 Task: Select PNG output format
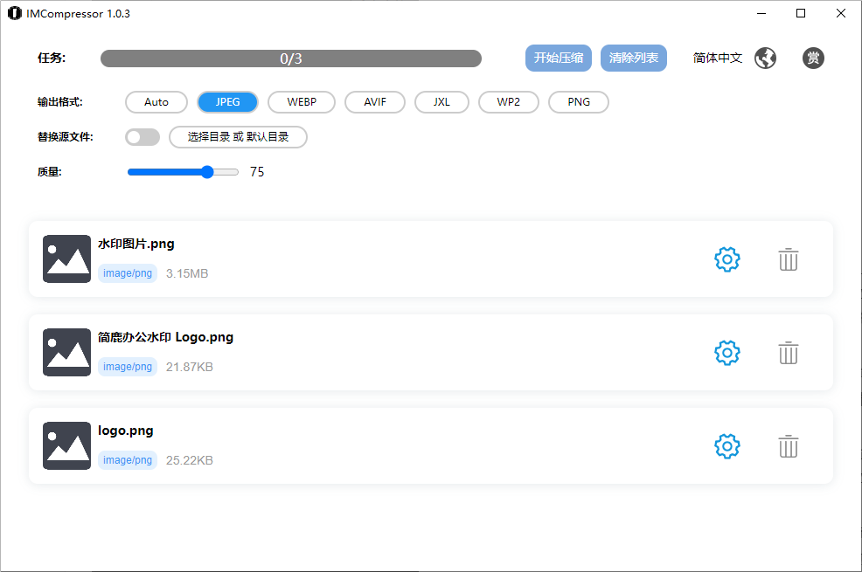coord(579,102)
